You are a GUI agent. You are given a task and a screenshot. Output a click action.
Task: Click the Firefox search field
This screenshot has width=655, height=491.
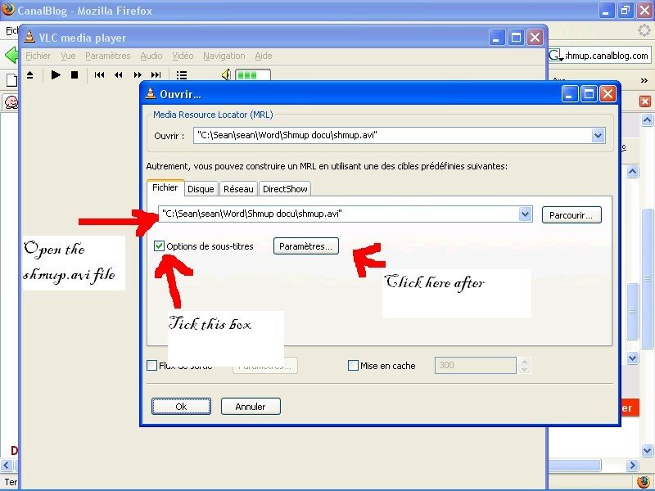point(607,56)
